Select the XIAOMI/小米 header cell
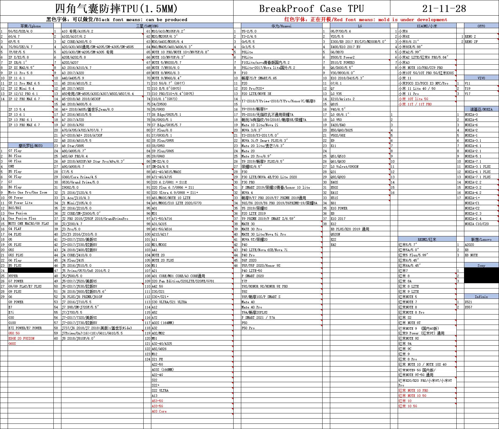The width and height of the screenshot is (499, 429). point(427,26)
